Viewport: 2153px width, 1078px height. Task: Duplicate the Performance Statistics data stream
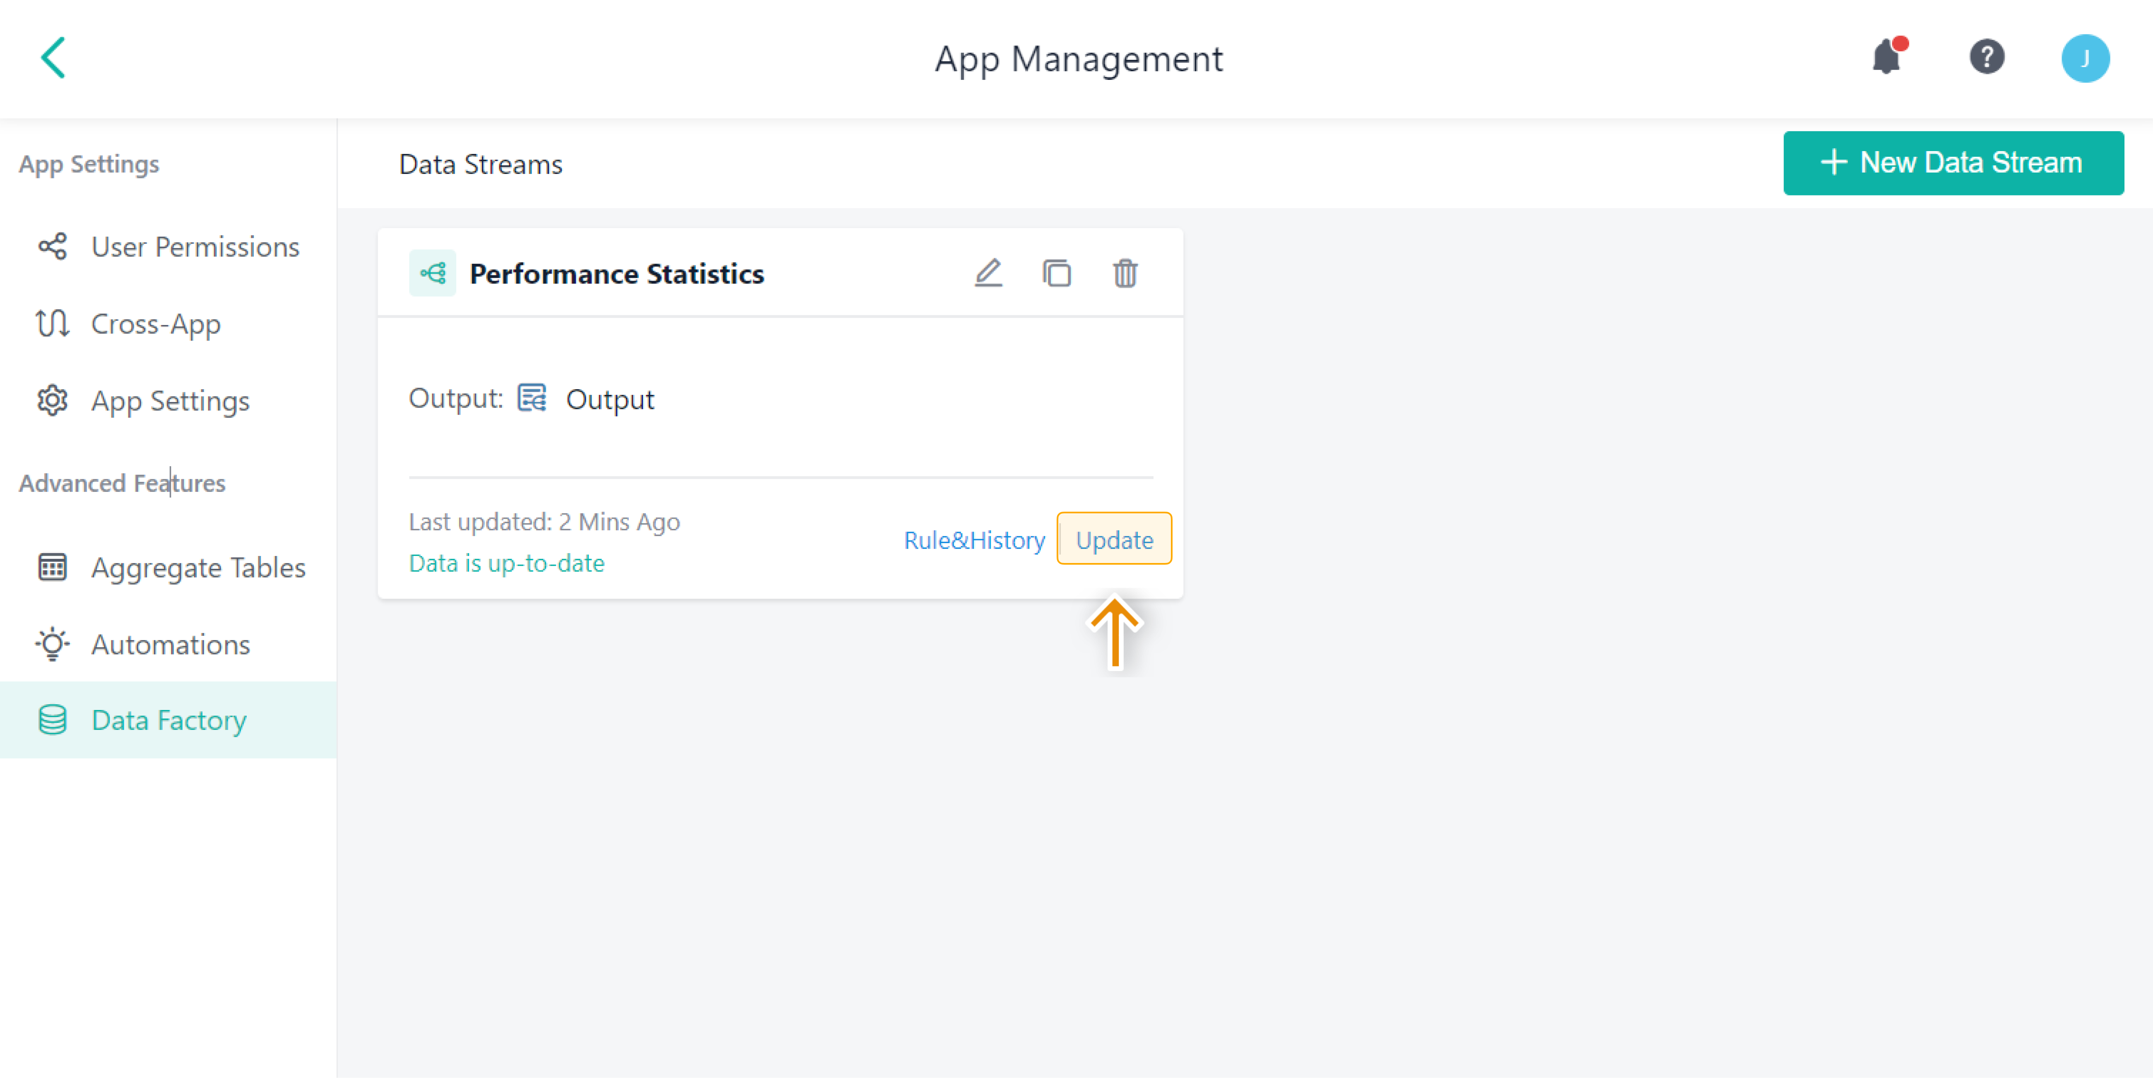pos(1057,273)
